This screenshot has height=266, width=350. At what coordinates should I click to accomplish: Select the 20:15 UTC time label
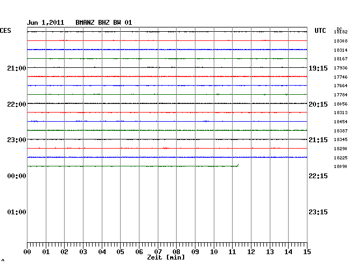318,104
